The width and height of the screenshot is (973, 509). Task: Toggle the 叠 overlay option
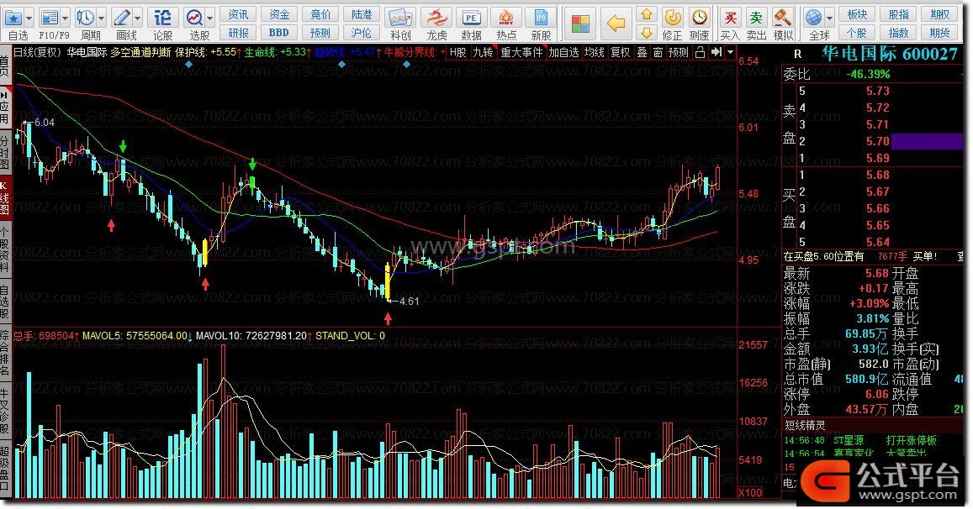click(x=642, y=53)
